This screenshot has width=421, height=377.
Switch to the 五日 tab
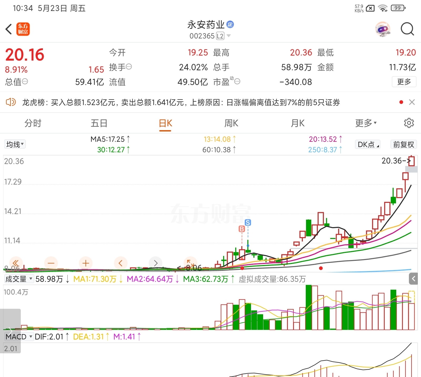click(99, 123)
